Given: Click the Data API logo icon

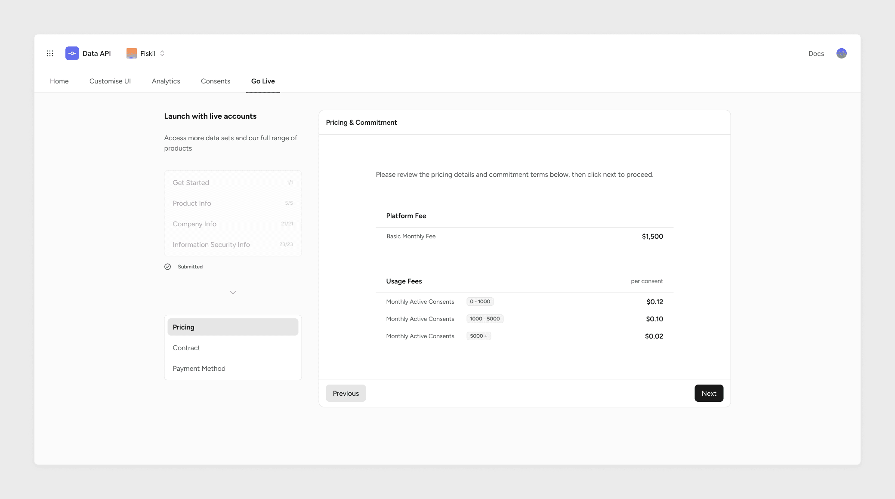Looking at the screenshot, I should point(72,53).
